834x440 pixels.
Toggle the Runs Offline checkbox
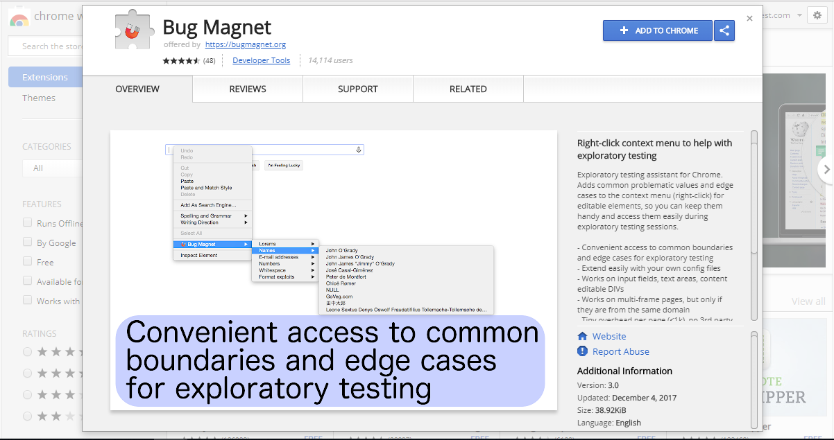pos(28,222)
